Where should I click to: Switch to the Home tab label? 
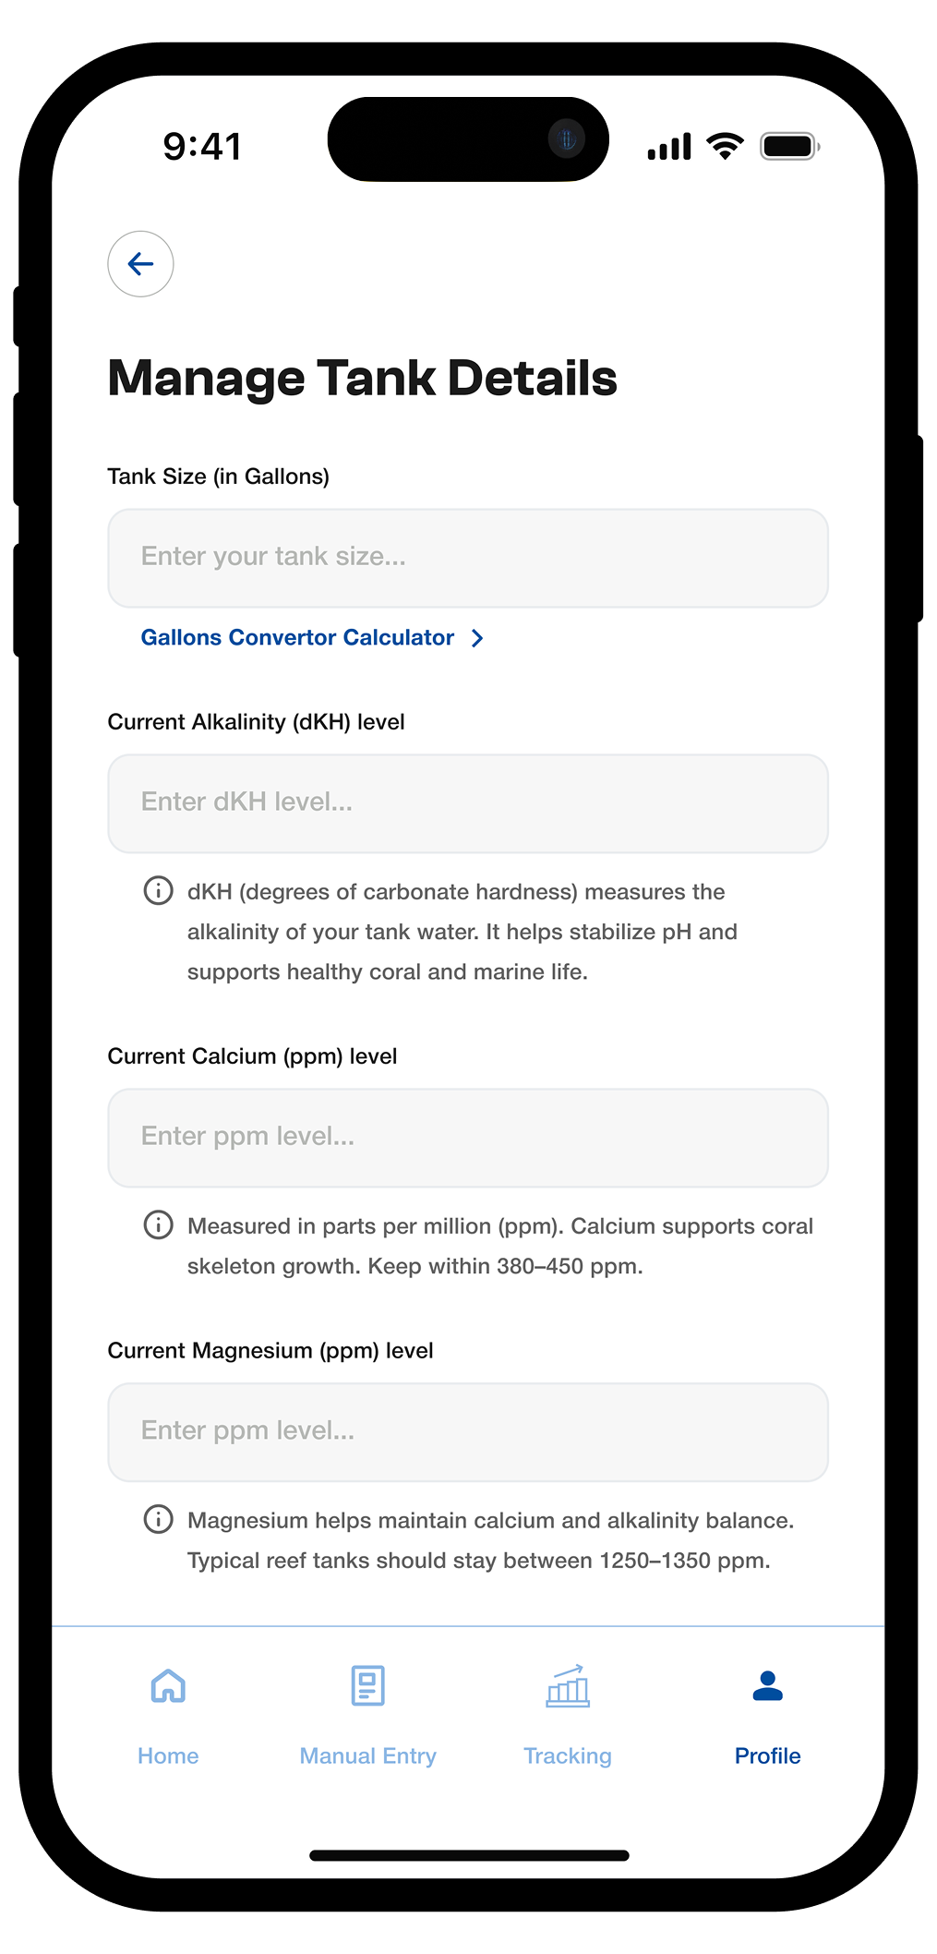(x=168, y=1755)
